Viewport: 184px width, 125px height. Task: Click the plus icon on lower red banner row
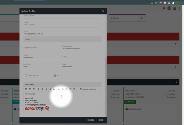[x=175, y=67]
